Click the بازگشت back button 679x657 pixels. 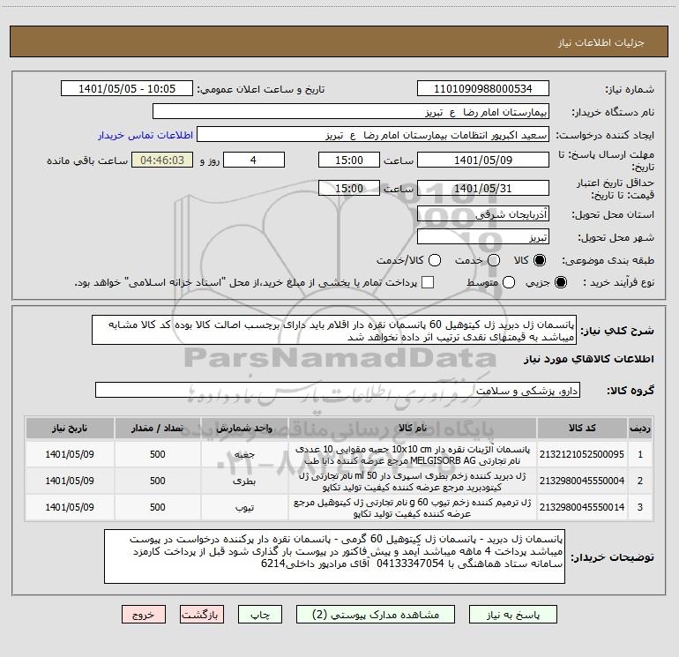(x=202, y=615)
